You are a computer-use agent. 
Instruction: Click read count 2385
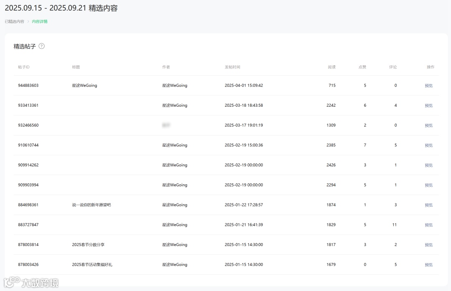click(331, 145)
